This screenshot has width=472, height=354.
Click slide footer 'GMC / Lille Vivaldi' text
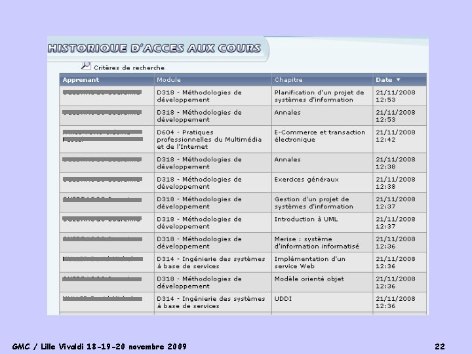tap(100, 347)
